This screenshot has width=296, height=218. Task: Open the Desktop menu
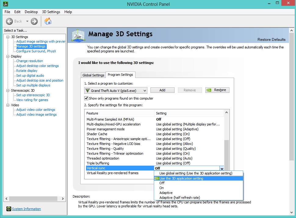point(31,12)
